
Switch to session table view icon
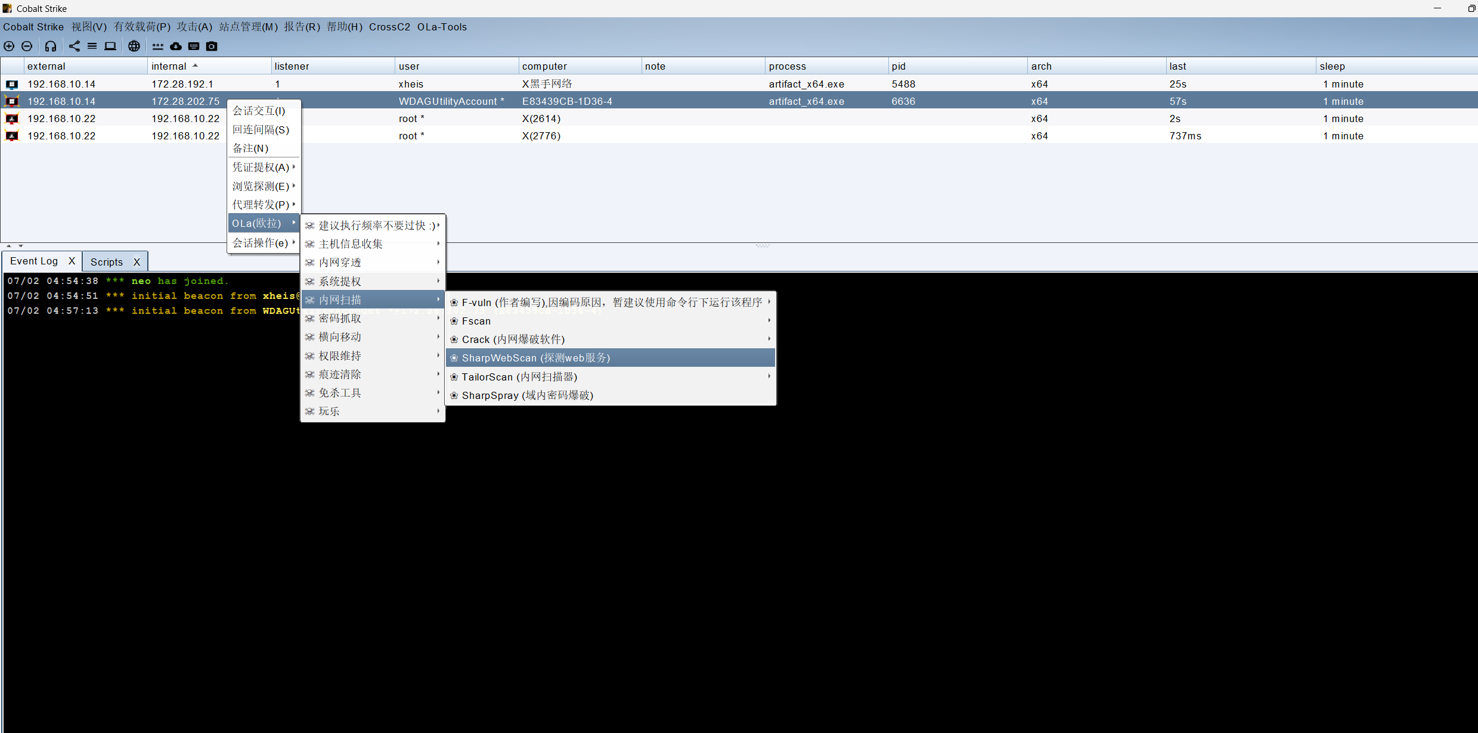click(92, 46)
